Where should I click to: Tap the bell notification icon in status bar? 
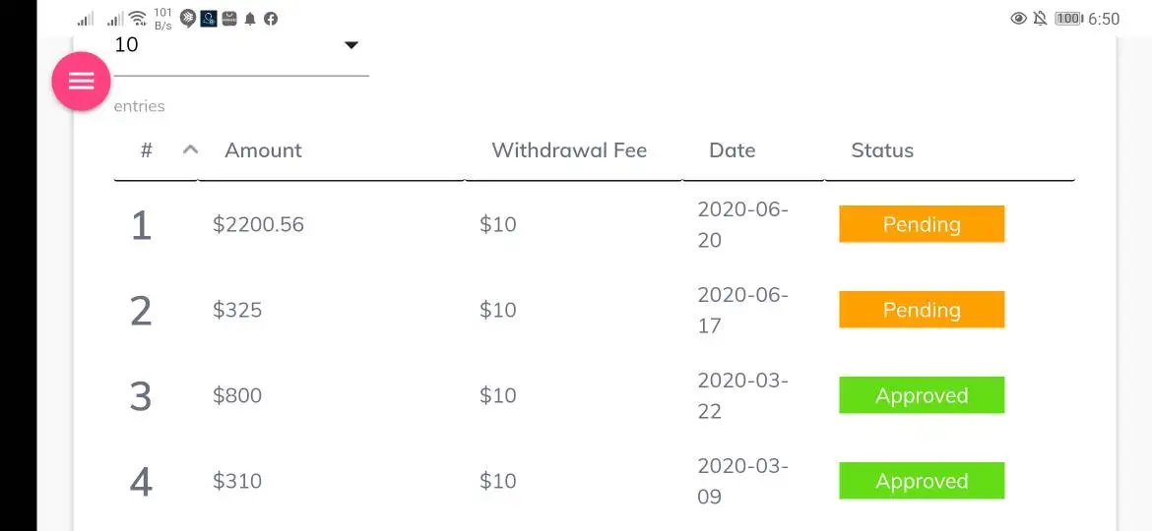[250, 19]
